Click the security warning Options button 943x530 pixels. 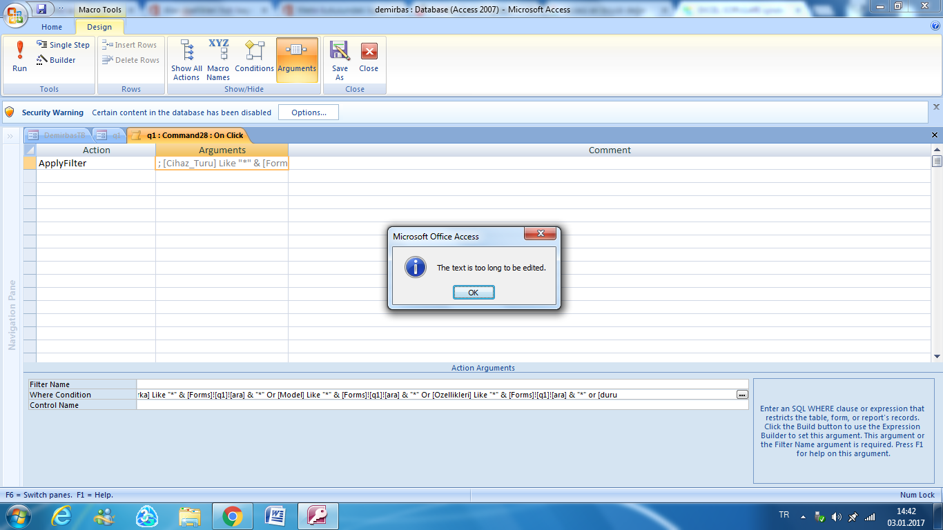click(308, 112)
